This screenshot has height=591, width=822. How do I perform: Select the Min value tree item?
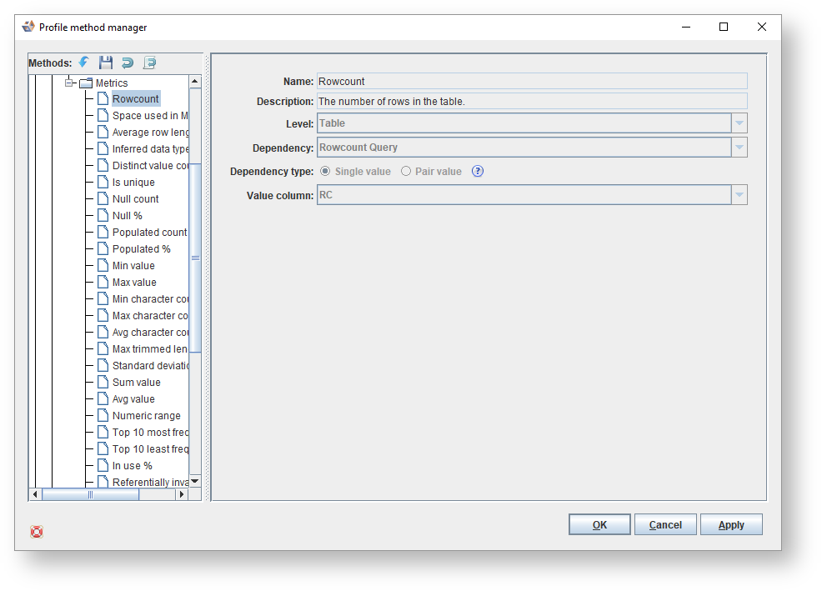coord(133,265)
